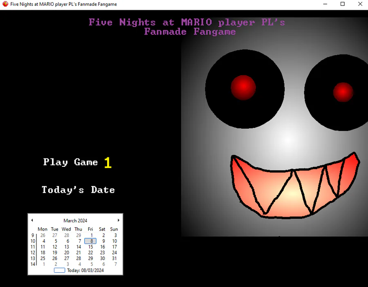Click the yellow night number 1
Screen dimensions: 368x287
point(108,162)
